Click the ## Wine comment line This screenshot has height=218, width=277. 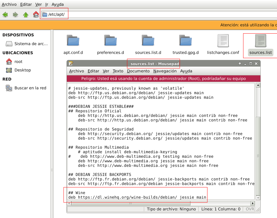pos(77,193)
